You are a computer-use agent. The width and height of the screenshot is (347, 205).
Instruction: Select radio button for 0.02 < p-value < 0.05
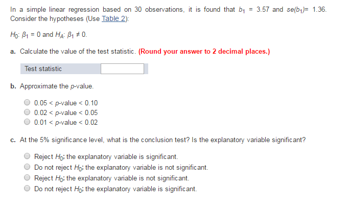pyautogui.click(x=27, y=112)
